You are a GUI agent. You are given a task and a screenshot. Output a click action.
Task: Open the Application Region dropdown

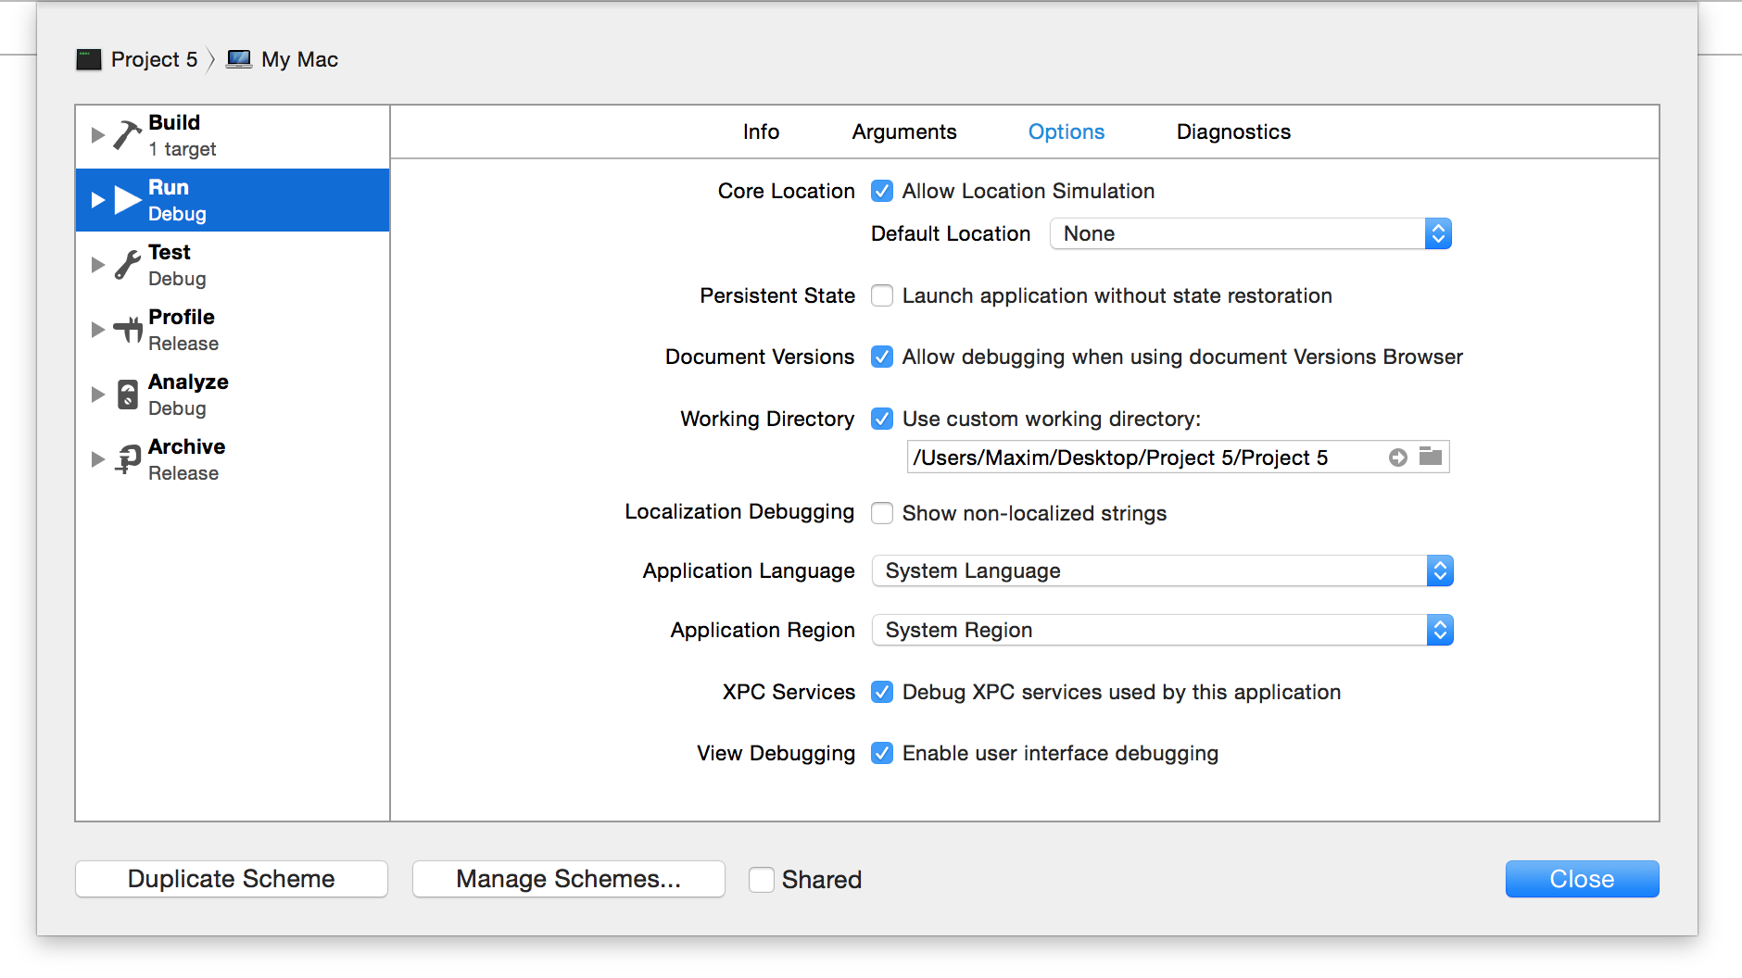click(1162, 630)
